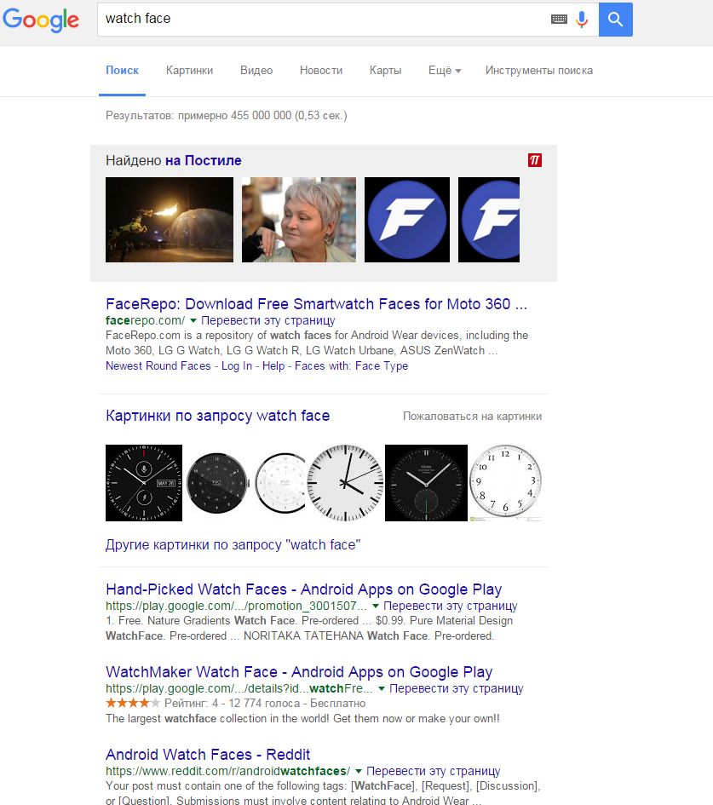Image resolution: width=713 pixels, height=805 pixels.
Task: Expand the Ещё dropdown menu
Action: click(x=445, y=71)
